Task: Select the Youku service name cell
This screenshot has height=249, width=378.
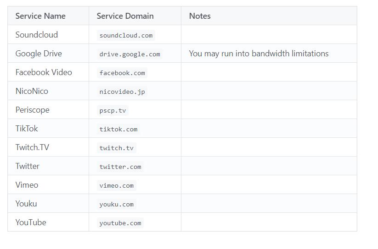Action: [48, 203]
